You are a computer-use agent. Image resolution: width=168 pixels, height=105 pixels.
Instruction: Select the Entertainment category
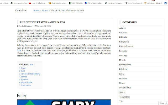[126, 46]
